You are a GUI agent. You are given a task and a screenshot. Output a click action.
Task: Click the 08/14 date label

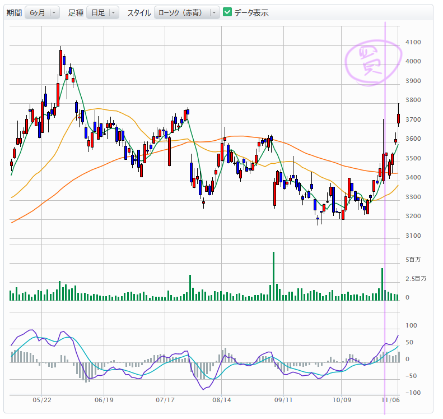pyautogui.click(x=222, y=400)
